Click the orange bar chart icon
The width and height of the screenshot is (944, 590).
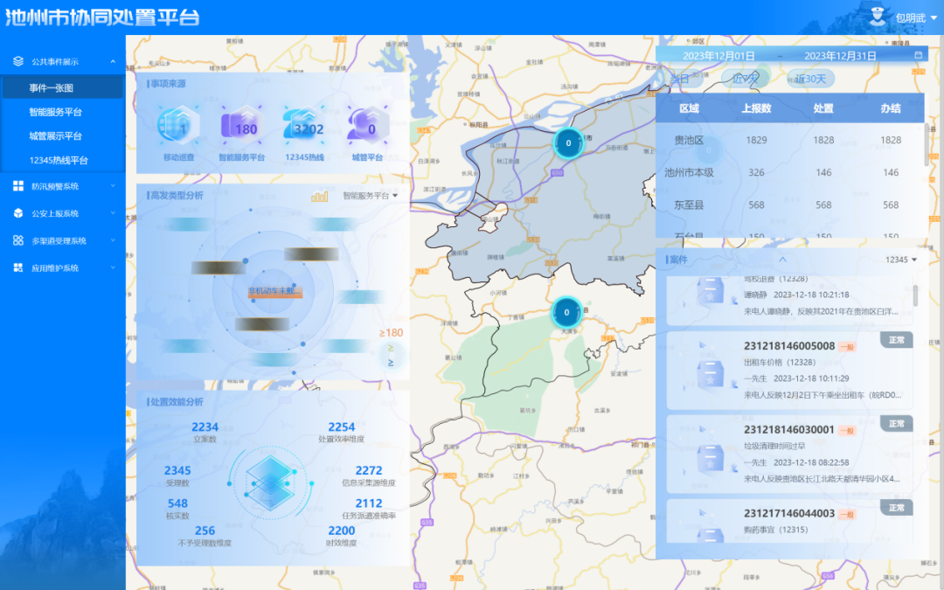(x=320, y=197)
